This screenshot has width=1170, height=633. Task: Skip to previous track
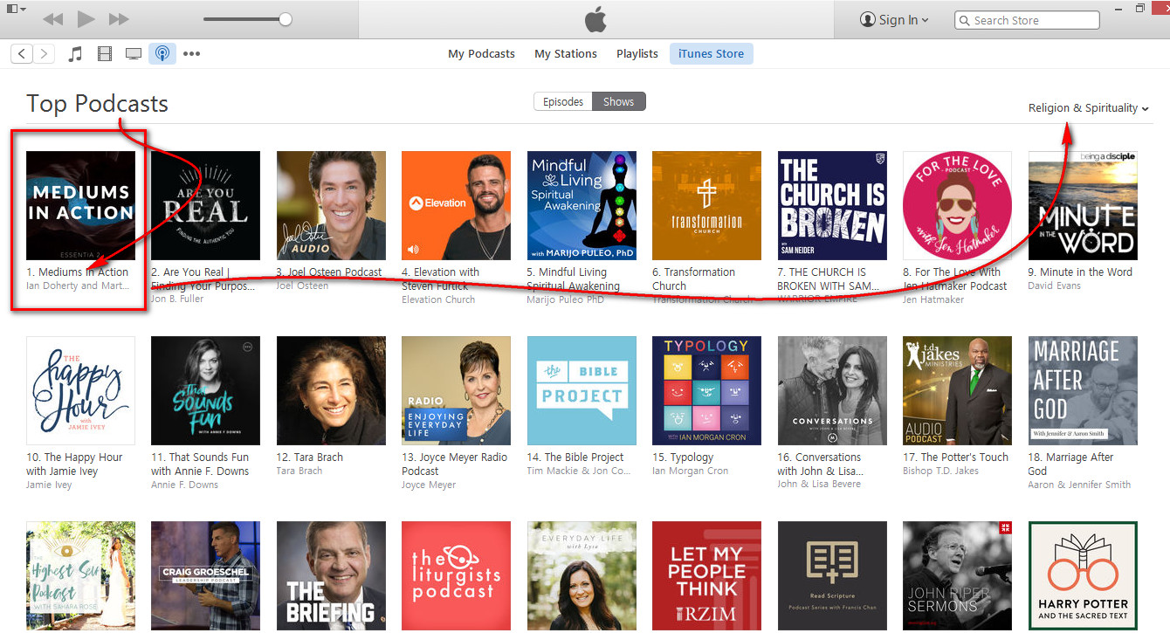click(x=52, y=19)
